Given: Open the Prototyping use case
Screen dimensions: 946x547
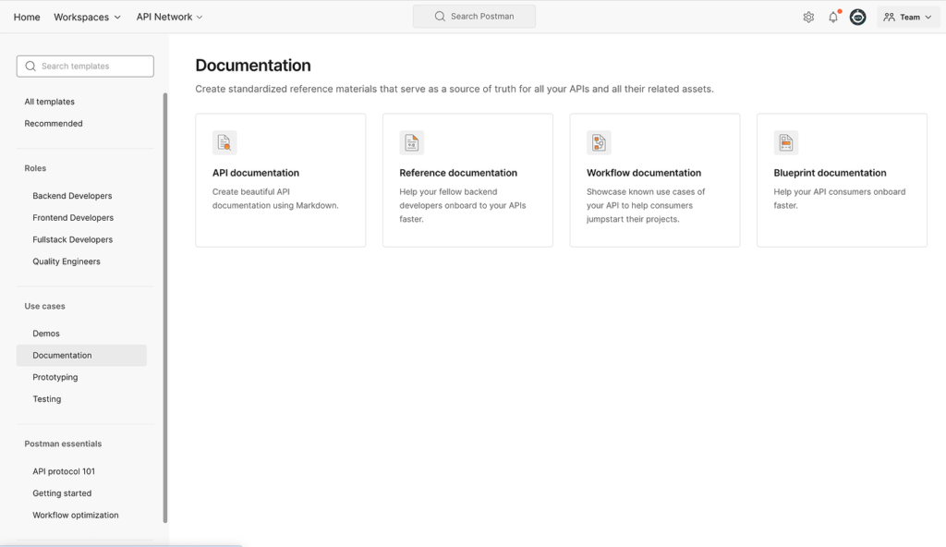Looking at the screenshot, I should pos(55,377).
